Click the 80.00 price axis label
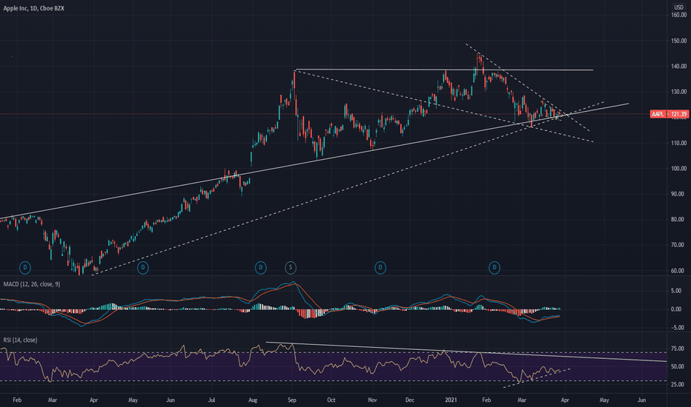691x407 pixels. (x=678, y=219)
